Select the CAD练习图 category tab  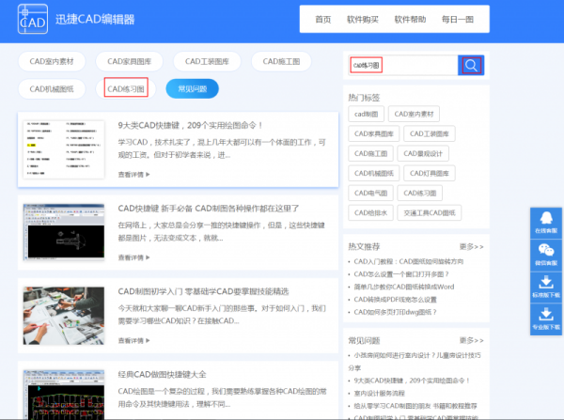coord(127,89)
